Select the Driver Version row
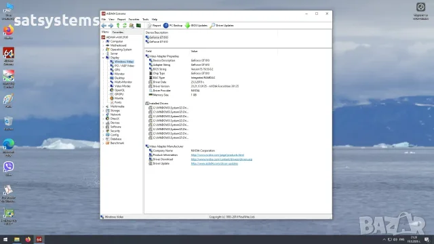The height and width of the screenshot is (244, 434). point(193,86)
